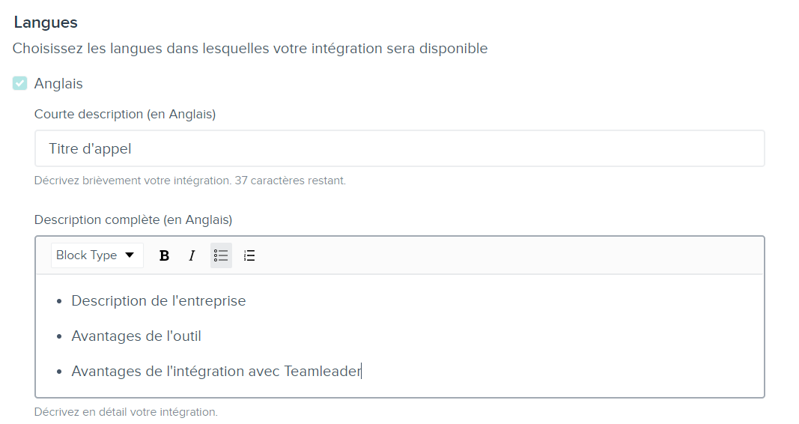
Task: Click the Langues section heading
Action: 46,22
